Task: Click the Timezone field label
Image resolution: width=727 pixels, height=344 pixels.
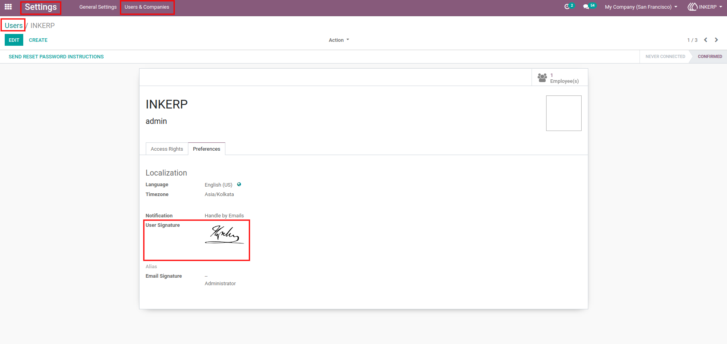Action: [x=157, y=194]
